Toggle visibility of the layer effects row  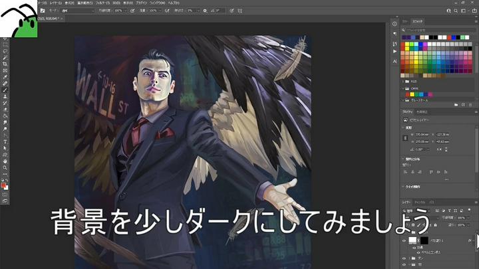(414, 248)
